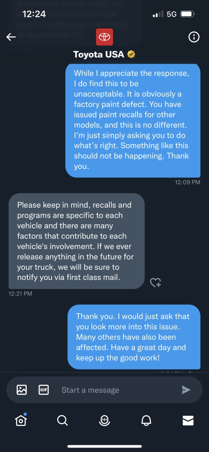
Task: Tap the 12:09 PM timestamp
Action: (187, 182)
